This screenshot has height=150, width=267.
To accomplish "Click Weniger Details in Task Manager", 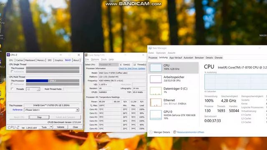I will click(162, 132).
